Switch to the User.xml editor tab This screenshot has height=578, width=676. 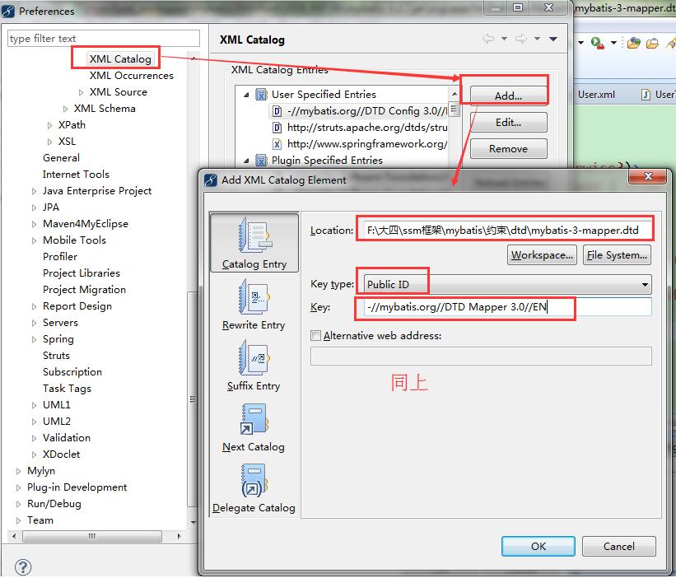tap(596, 95)
